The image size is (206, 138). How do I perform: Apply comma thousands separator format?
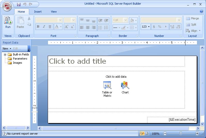(166, 27)
